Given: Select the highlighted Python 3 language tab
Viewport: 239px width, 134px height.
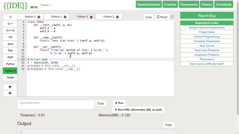Looking at the screenshot, I should pos(10,71).
